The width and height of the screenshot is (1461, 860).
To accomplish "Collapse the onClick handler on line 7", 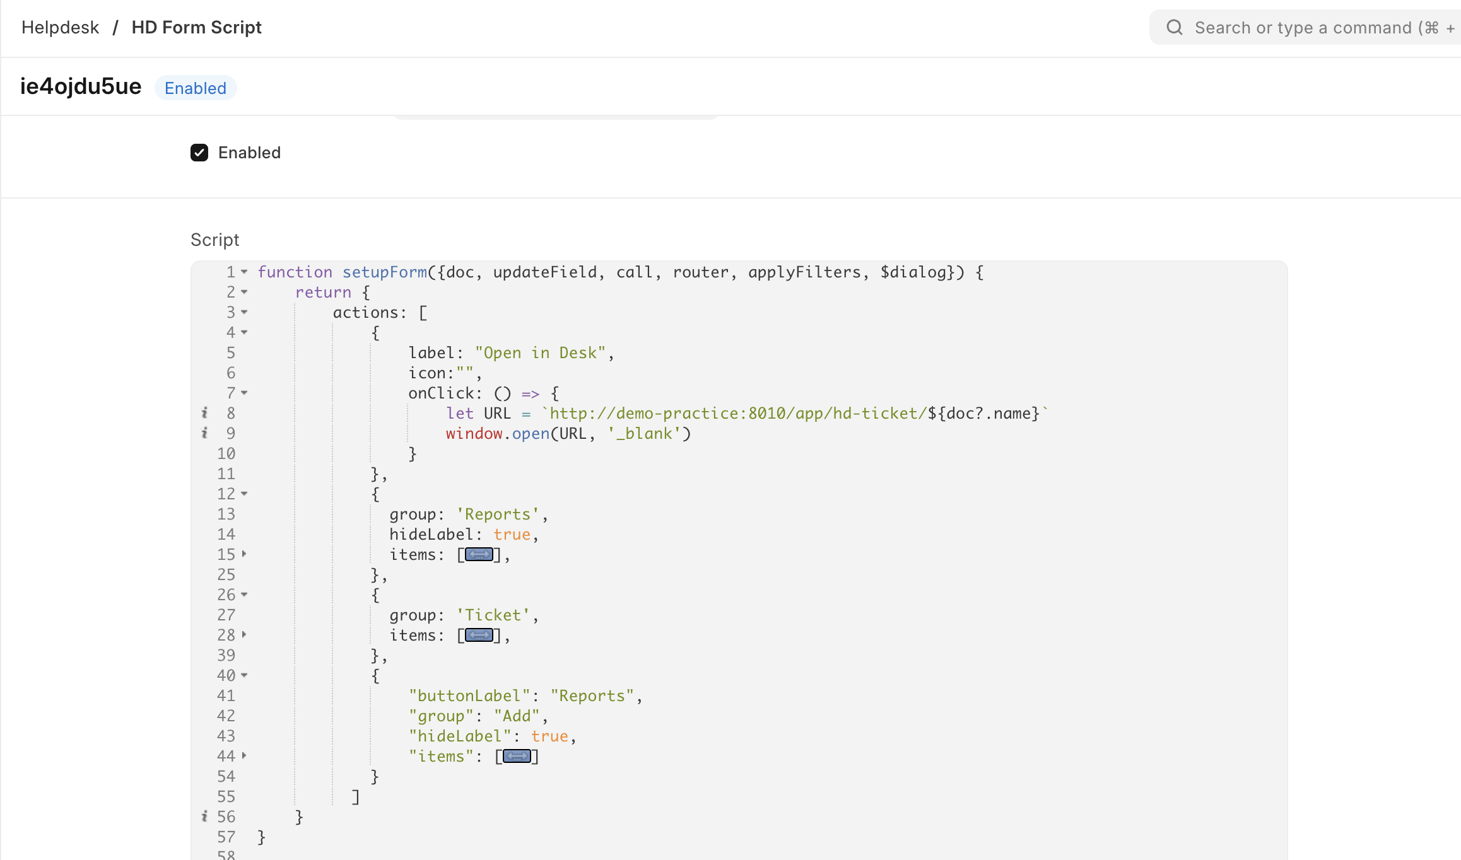I will pos(244,393).
